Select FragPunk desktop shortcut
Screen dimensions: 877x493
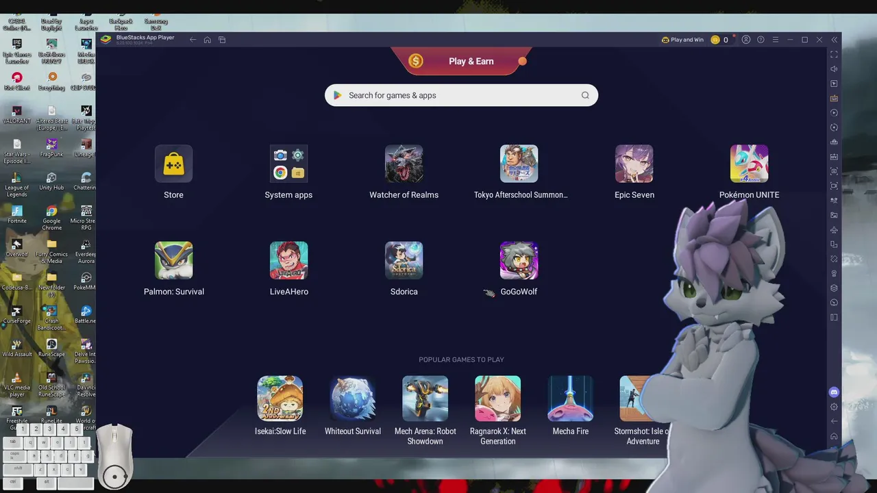(x=51, y=148)
